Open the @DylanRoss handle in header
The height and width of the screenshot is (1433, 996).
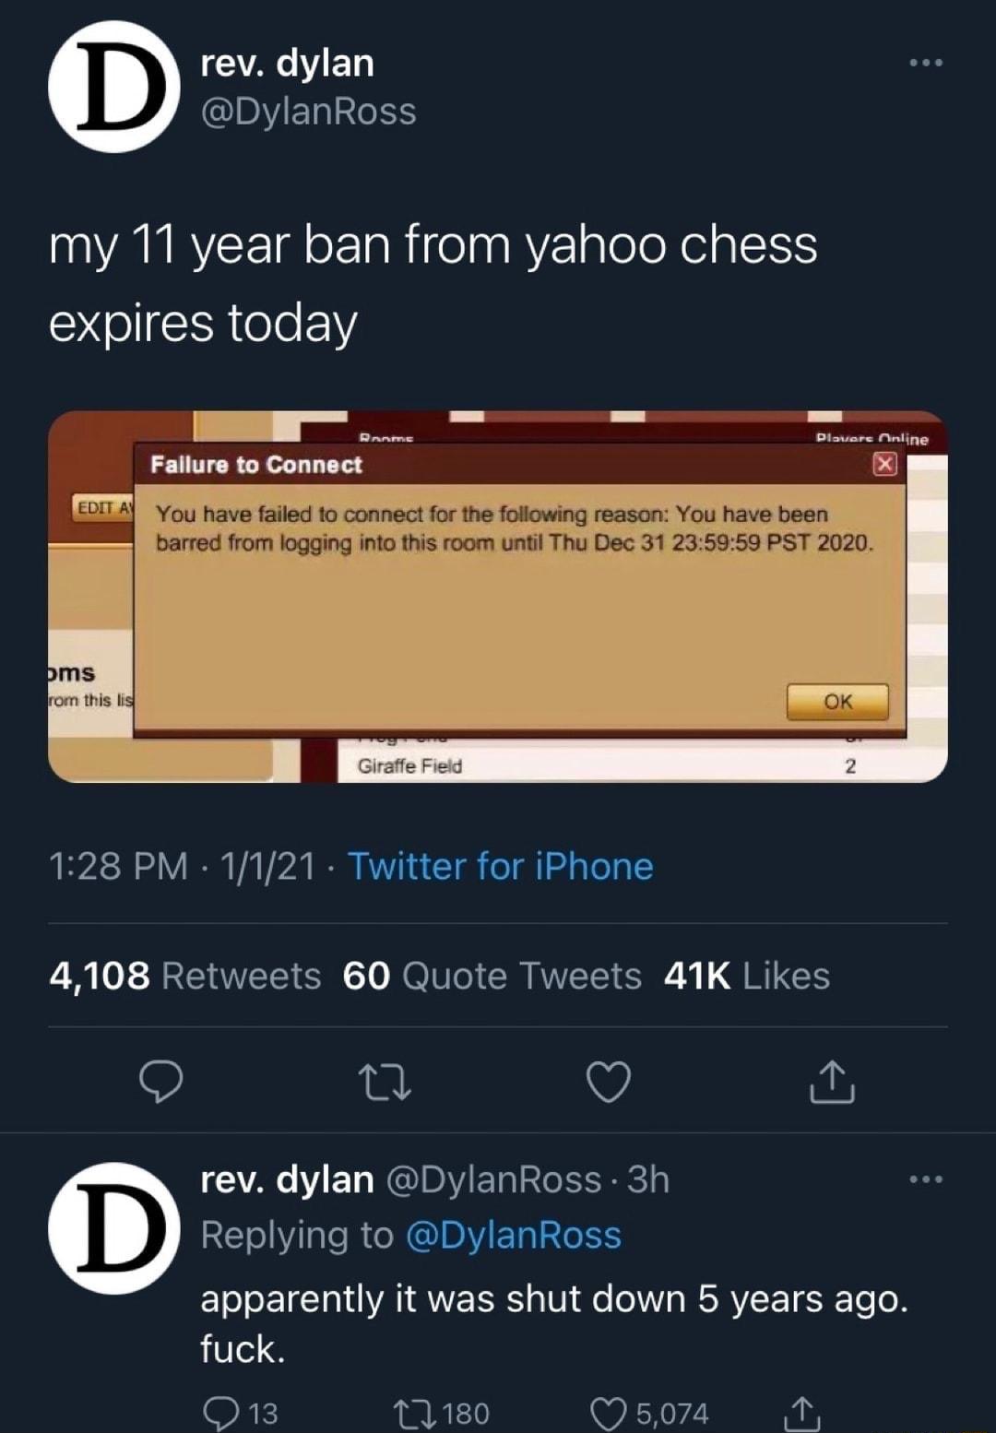coord(308,112)
